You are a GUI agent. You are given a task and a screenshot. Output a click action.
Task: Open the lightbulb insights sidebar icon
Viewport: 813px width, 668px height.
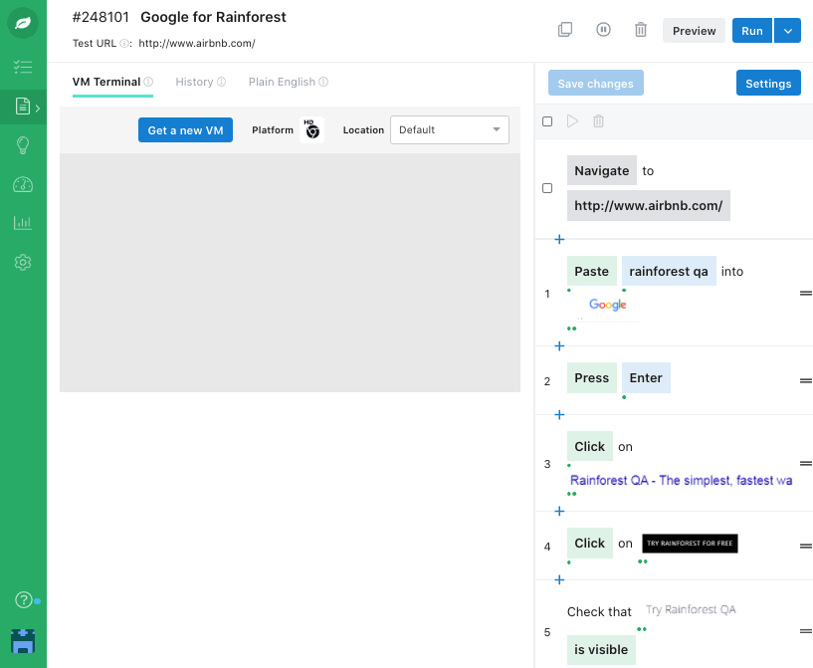pos(23,145)
